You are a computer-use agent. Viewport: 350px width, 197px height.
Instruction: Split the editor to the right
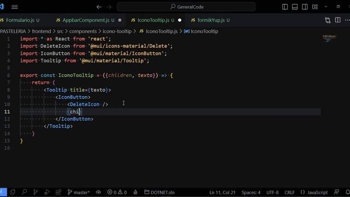pos(338,20)
